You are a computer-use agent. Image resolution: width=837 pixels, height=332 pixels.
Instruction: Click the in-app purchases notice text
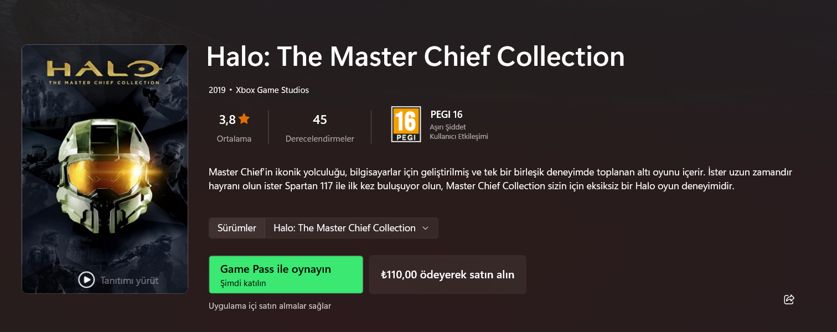[270, 306]
